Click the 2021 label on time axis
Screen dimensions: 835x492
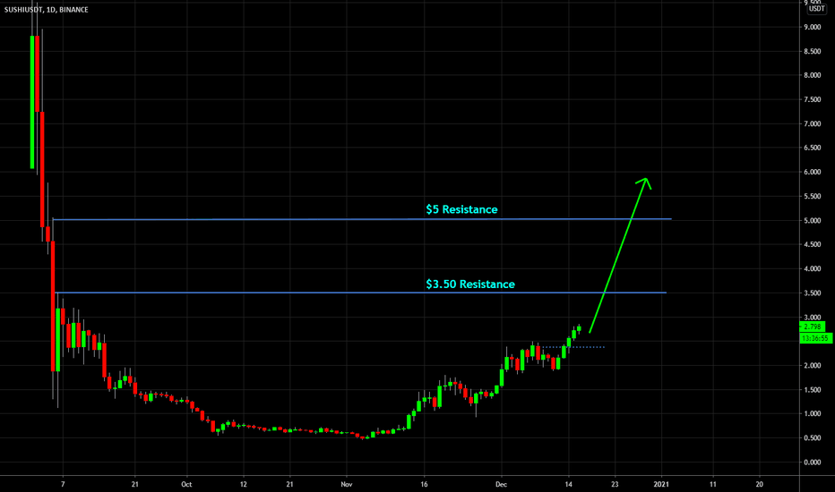point(661,485)
